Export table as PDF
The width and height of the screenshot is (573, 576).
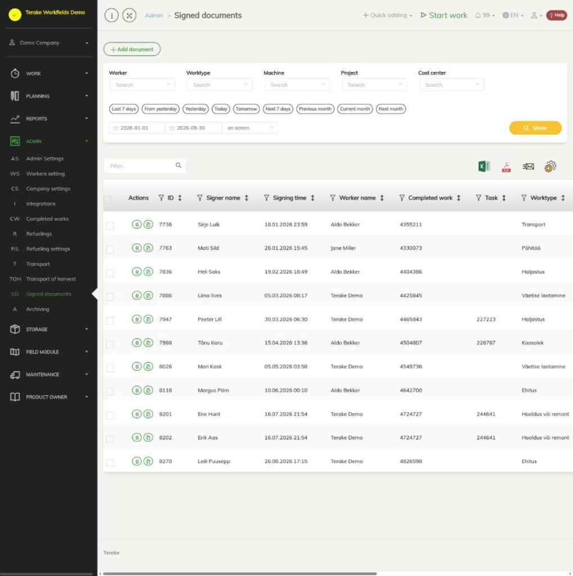[x=506, y=166]
